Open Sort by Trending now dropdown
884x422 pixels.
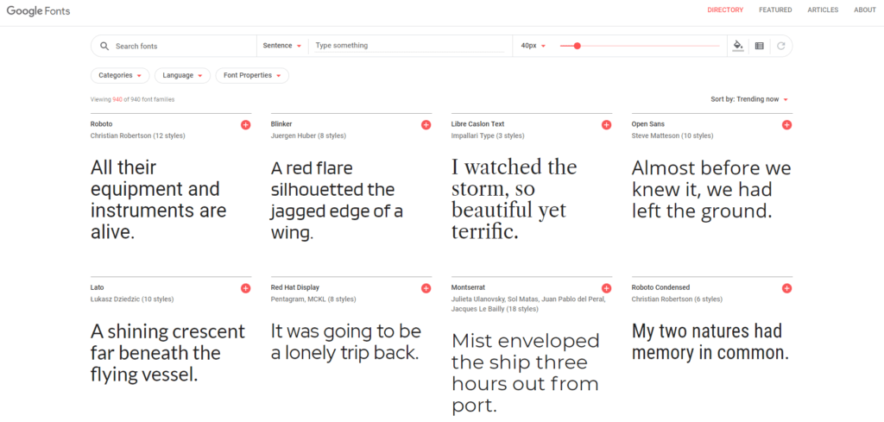[x=749, y=99]
